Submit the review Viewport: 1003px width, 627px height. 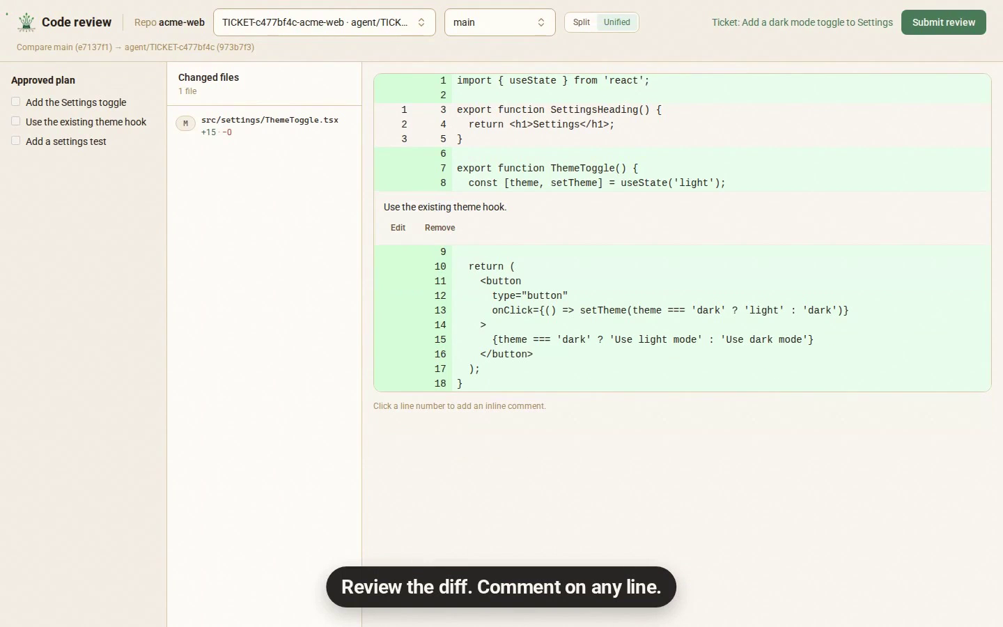(x=944, y=22)
